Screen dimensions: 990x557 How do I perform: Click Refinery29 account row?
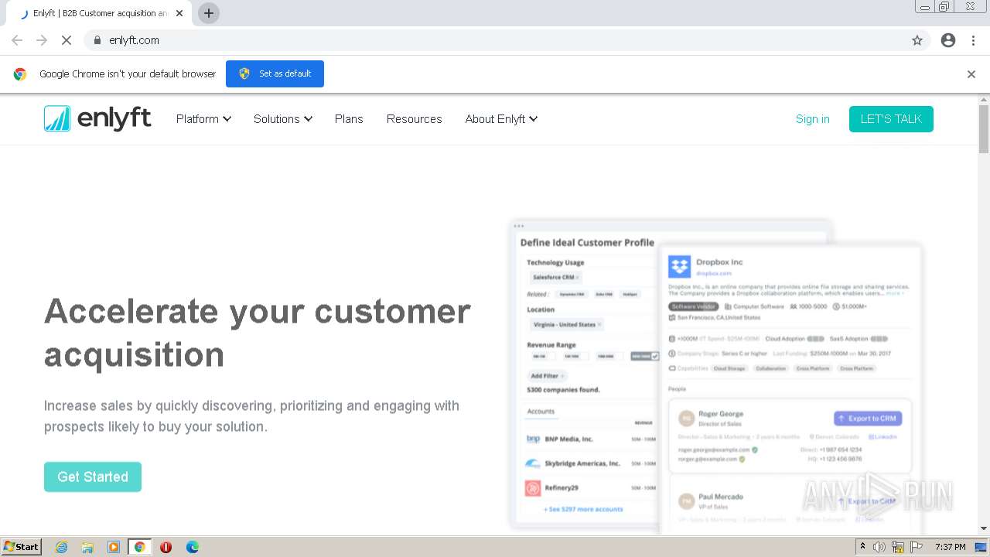(x=591, y=487)
